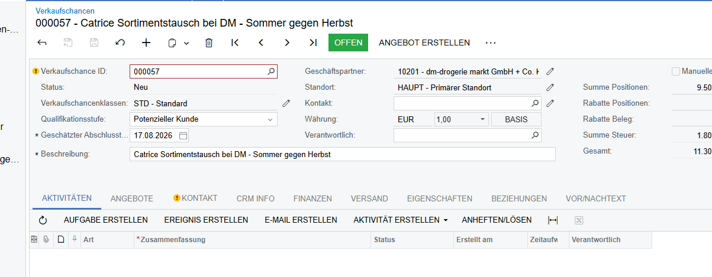Switch to the VOR/NACHTEXT tab
The width and height of the screenshot is (712, 277).
click(596, 198)
